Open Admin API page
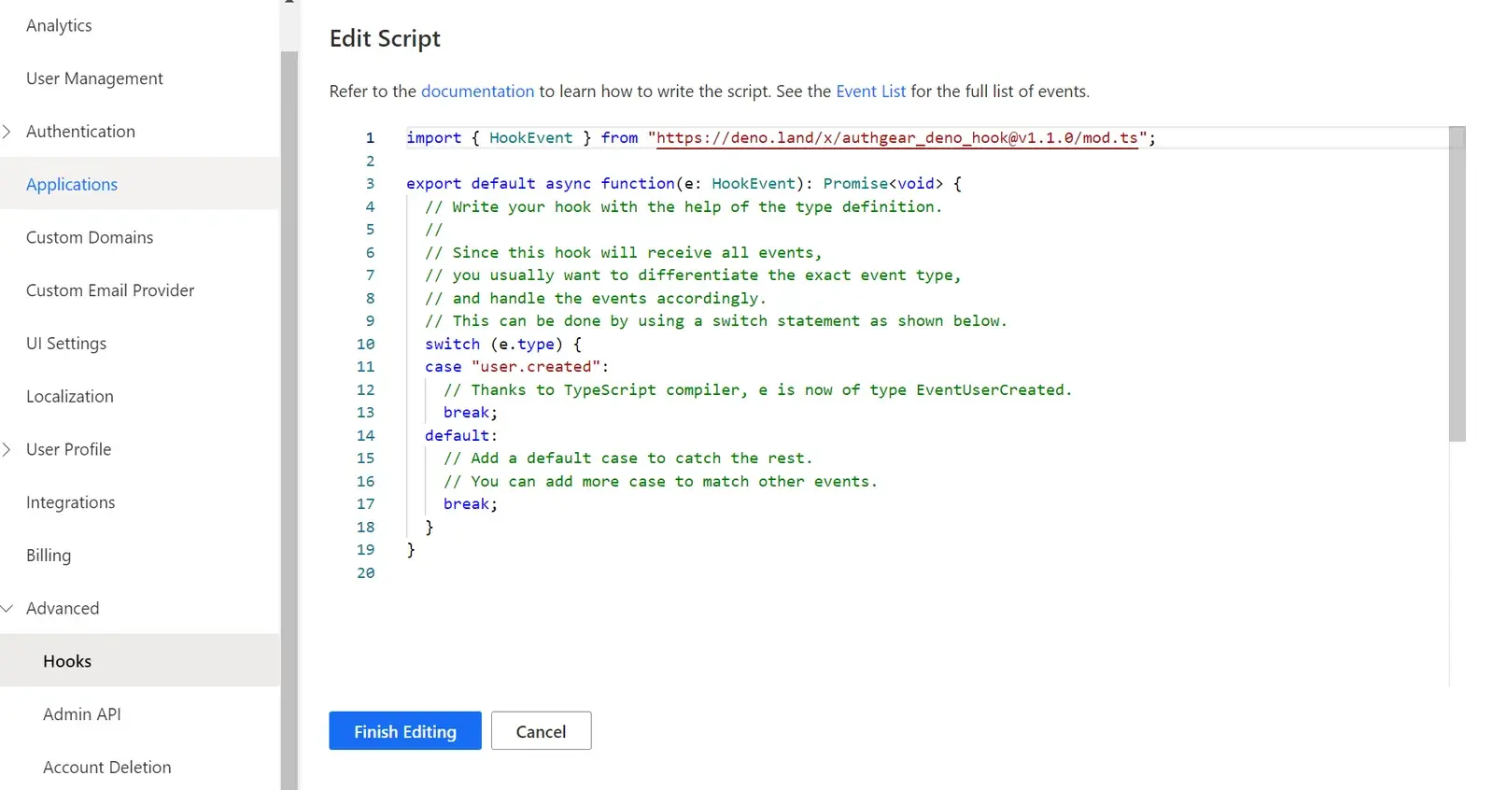This screenshot has width=1494, height=790. coord(82,714)
